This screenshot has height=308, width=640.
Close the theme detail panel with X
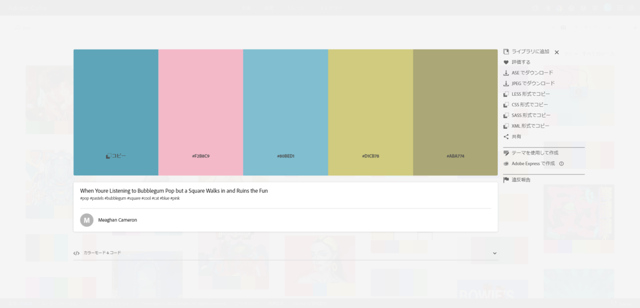(557, 52)
